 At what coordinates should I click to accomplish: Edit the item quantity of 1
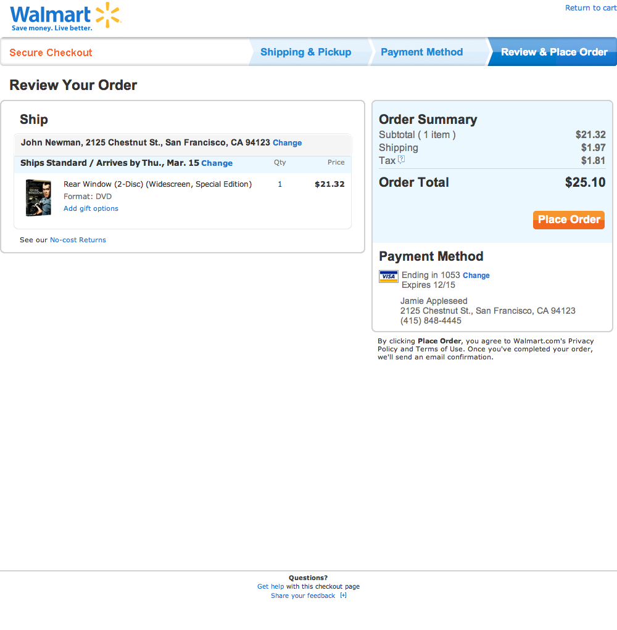[x=280, y=184]
